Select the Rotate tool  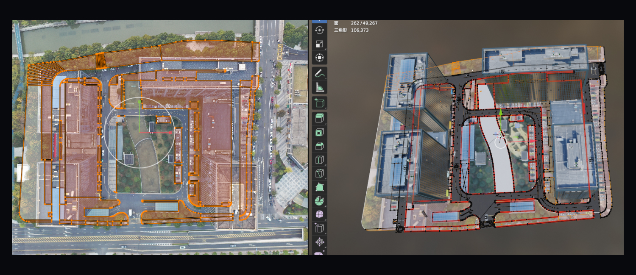pyautogui.click(x=319, y=30)
